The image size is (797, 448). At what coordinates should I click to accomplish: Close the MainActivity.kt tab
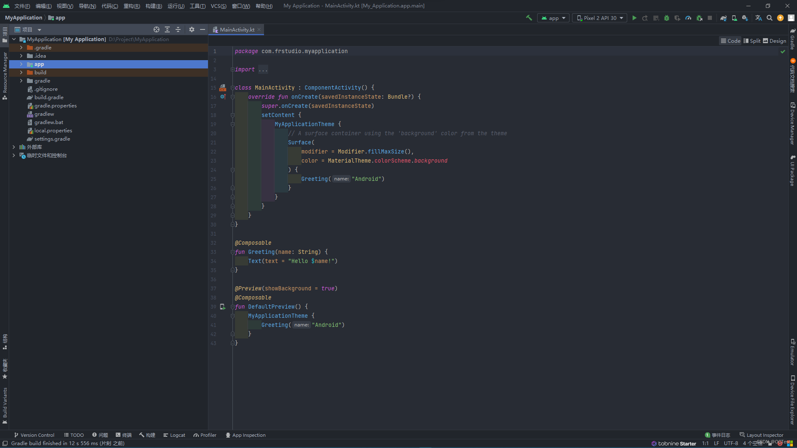tap(259, 29)
